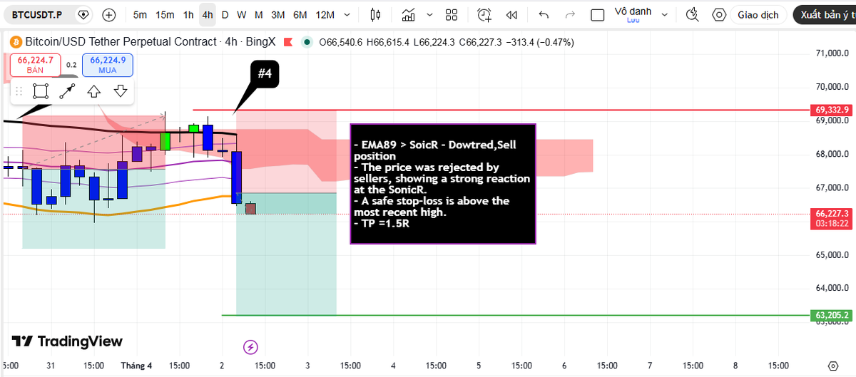Undo the last chart action
Image resolution: width=856 pixels, height=377 pixels.
544,14
